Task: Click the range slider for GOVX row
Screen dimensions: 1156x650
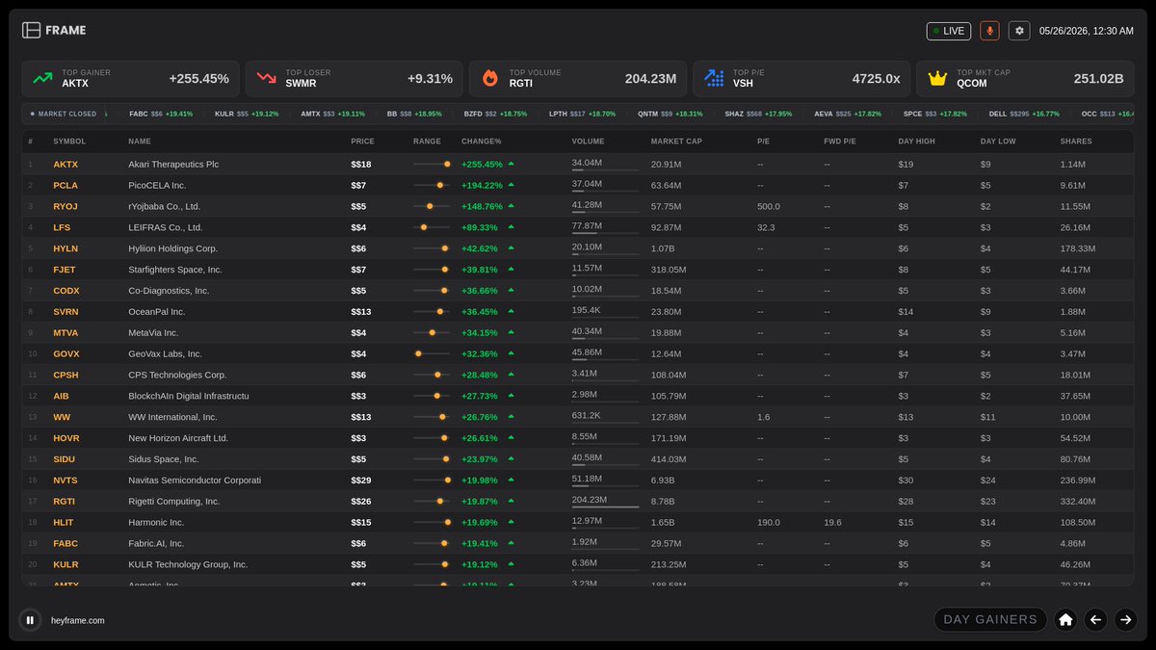Action: 432,353
